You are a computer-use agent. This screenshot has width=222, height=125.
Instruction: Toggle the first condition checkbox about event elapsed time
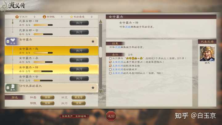[110, 58]
